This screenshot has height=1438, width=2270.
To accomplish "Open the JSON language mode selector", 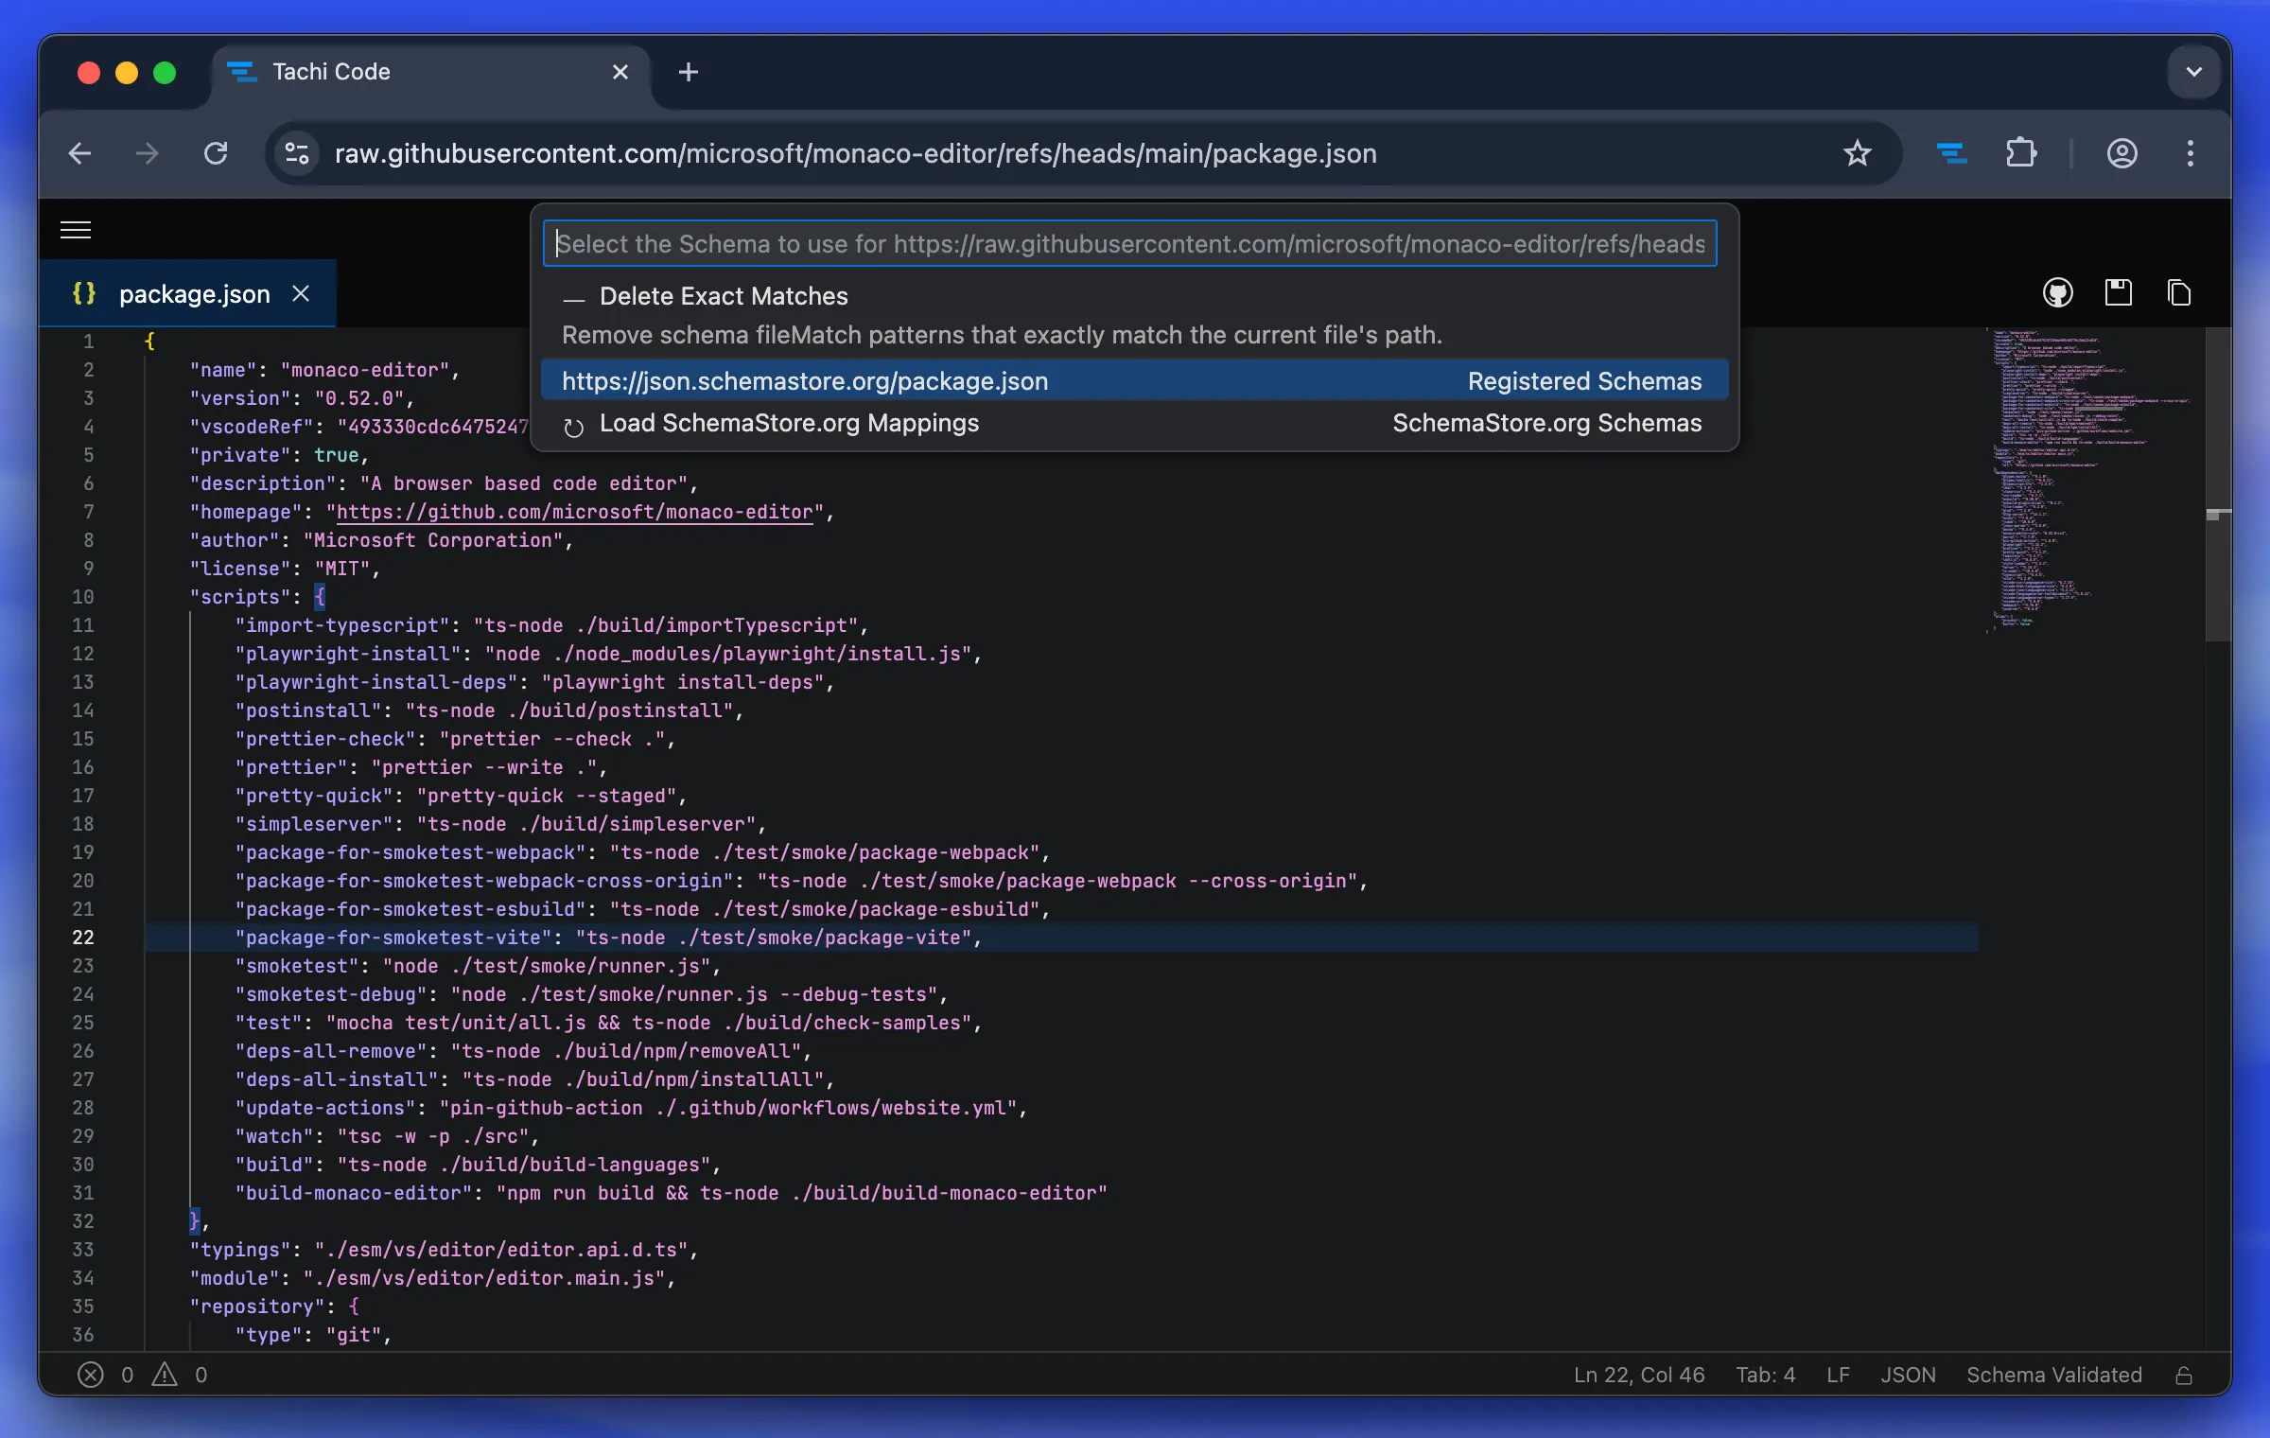I will point(1908,1375).
